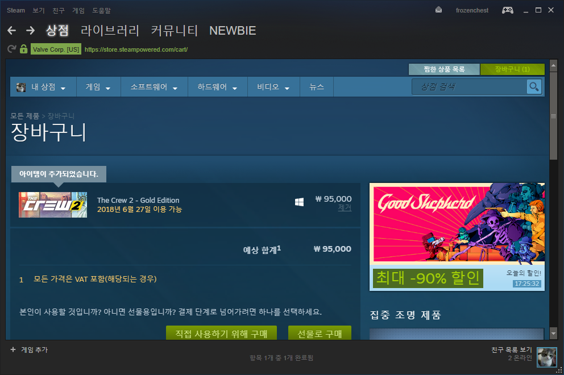Click the back navigation arrow
The height and width of the screenshot is (375, 564).
(11, 30)
